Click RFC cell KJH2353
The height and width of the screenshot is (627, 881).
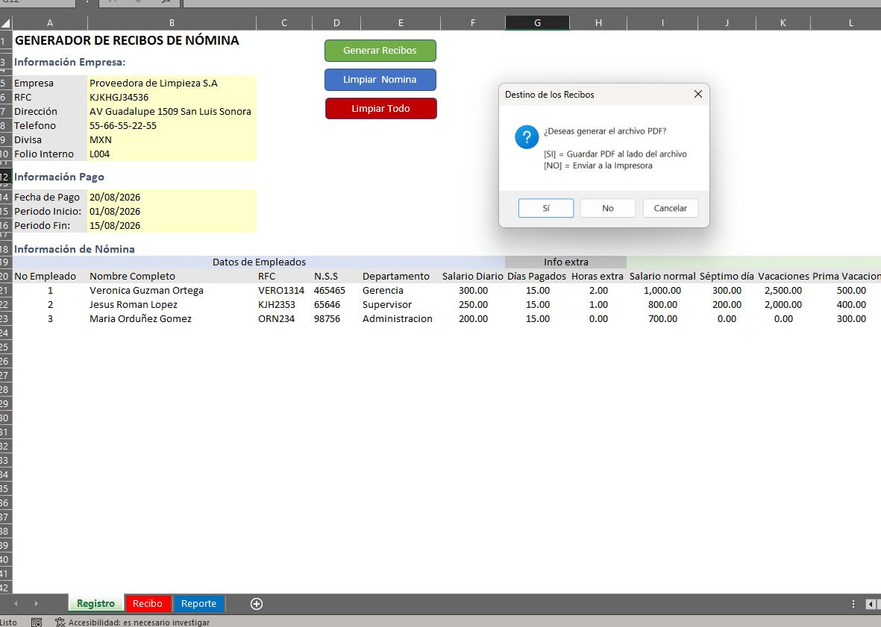click(283, 304)
